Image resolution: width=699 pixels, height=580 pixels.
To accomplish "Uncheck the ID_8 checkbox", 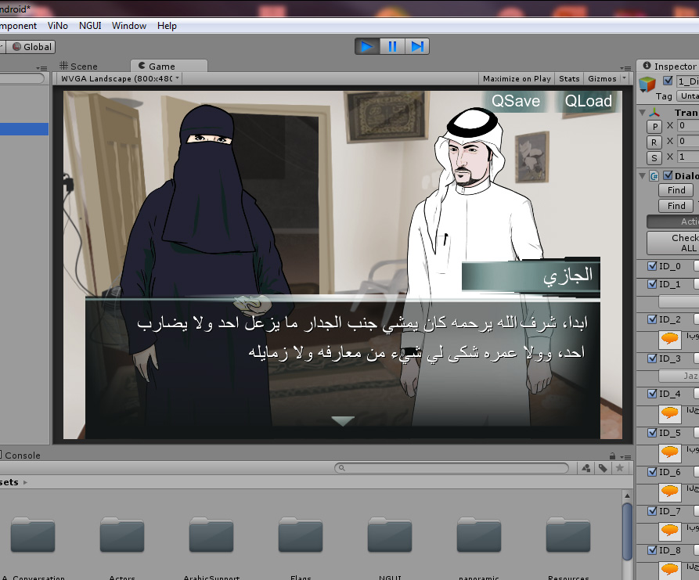I will (653, 550).
